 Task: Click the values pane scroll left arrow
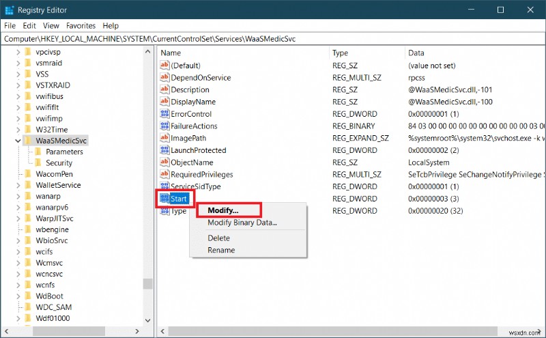pyautogui.click(x=162, y=331)
